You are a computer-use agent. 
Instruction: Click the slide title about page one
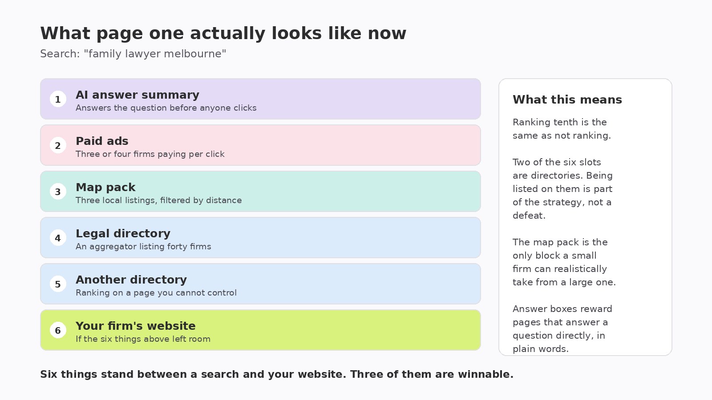coord(223,33)
